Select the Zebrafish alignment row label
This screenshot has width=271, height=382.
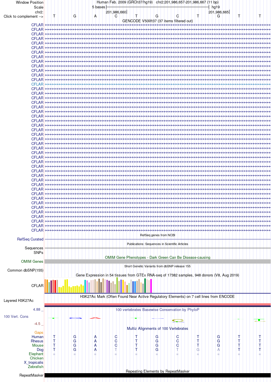36,367
